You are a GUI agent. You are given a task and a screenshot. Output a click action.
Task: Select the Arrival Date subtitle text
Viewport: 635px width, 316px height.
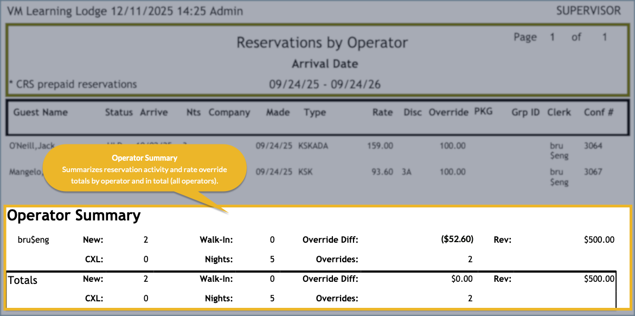point(325,64)
